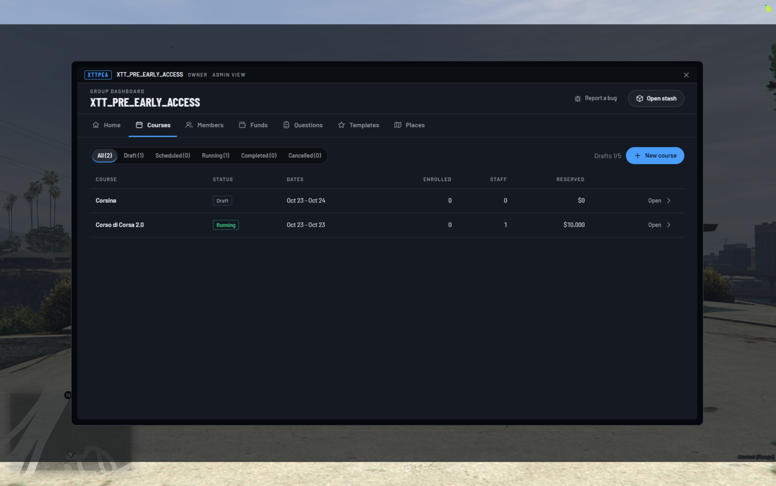
Task: Click the Open stash button
Action: pos(656,99)
